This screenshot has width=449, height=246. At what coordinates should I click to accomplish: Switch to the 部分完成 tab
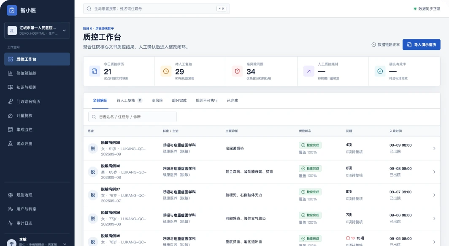tap(179, 101)
